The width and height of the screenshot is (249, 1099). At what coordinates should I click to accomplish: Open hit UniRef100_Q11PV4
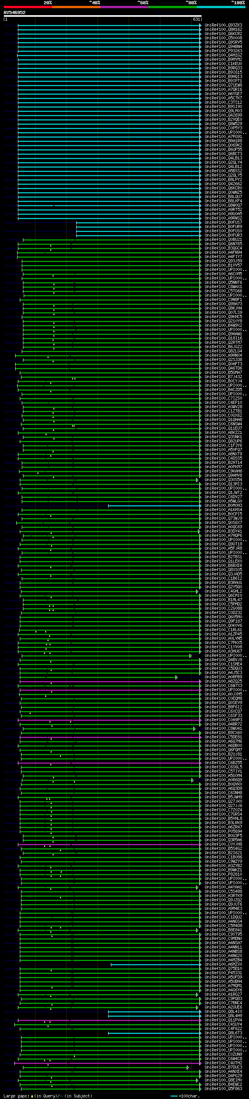tap(223, 1019)
